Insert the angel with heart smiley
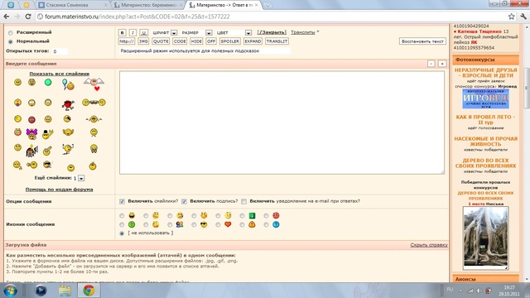Image resolution: width=530 pixels, height=298 pixels. pos(94,84)
